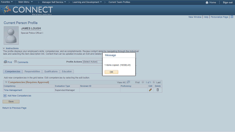Click the Special Police Officer I title
Screen dimensions: 235x132
click(x=32, y=33)
